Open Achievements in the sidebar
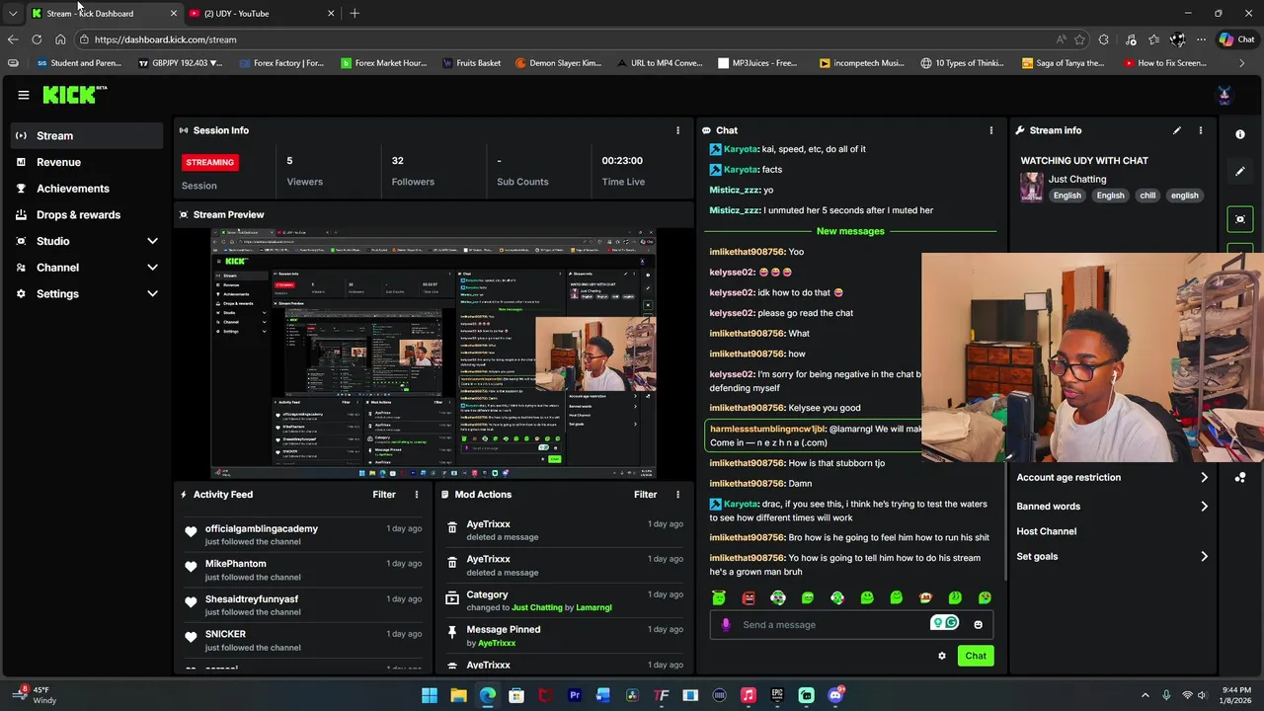The width and height of the screenshot is (1264, 711). (87, 189)
